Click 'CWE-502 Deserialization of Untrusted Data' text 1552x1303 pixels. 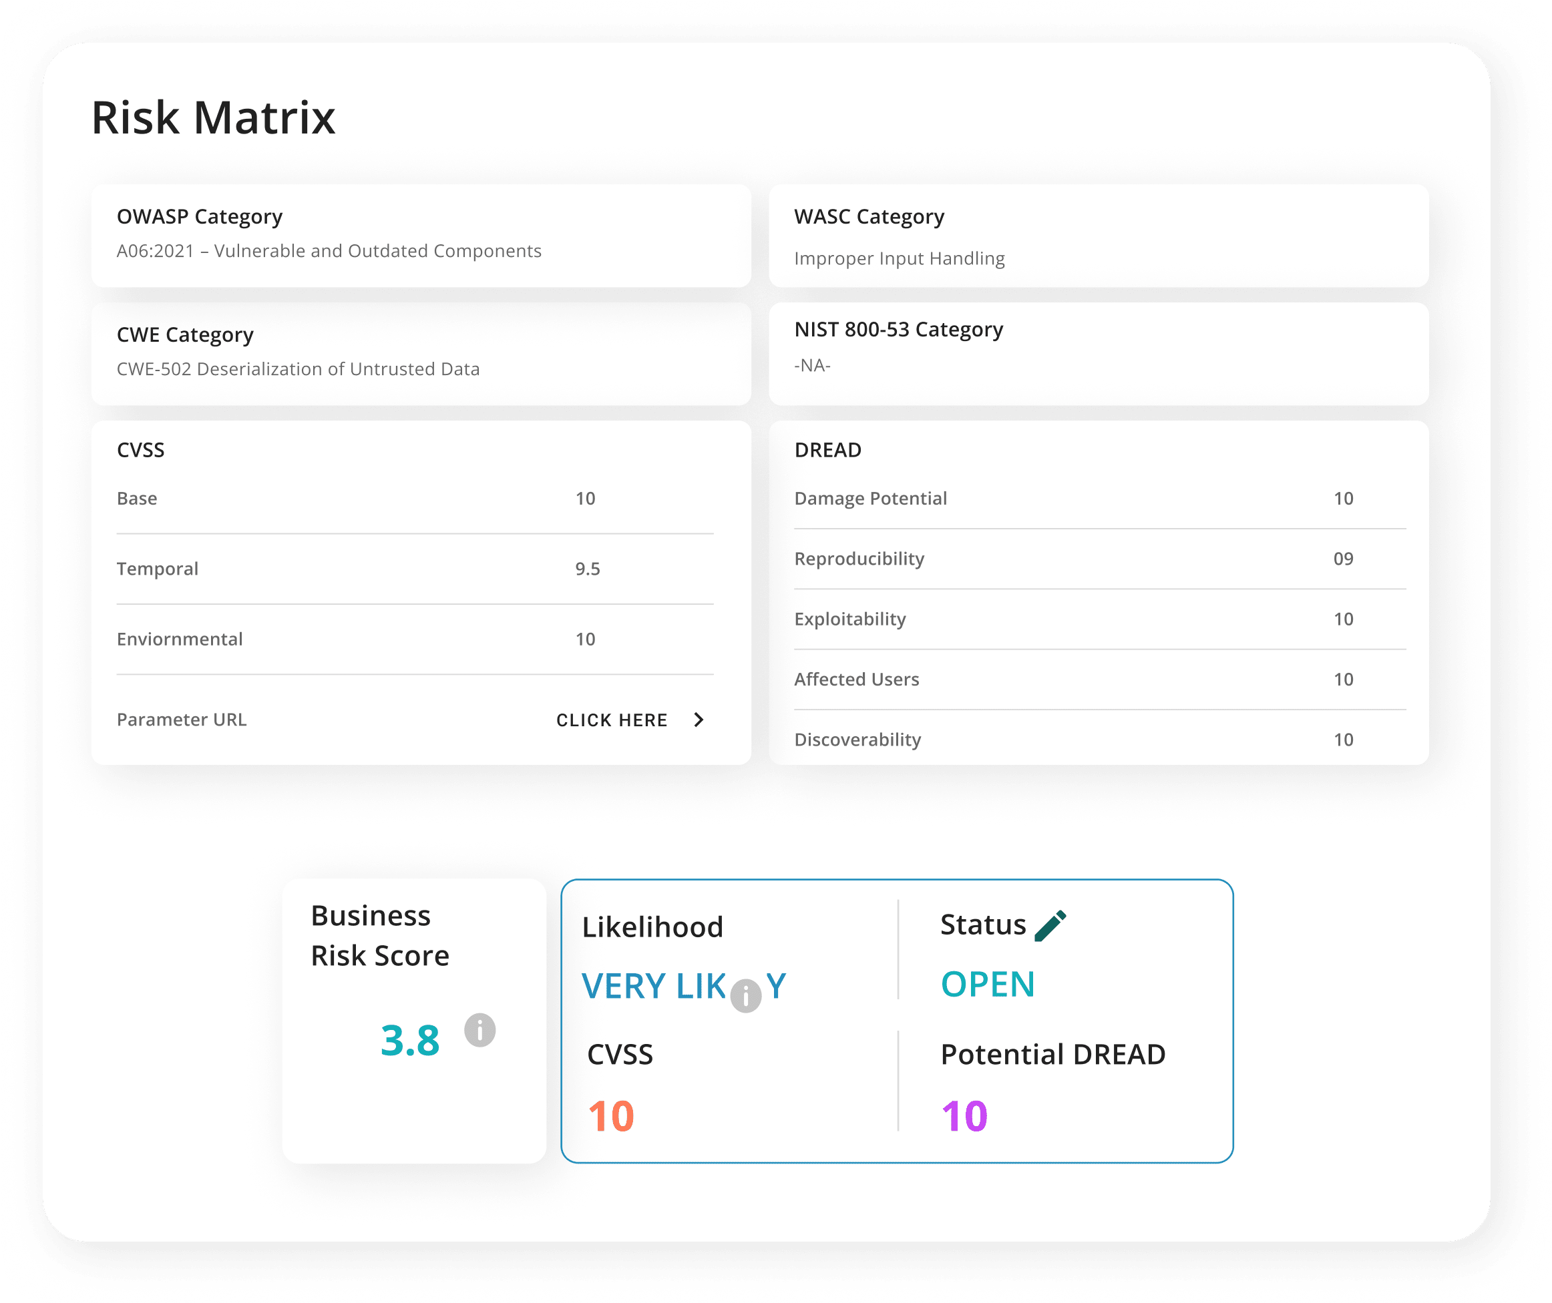[x=298, y=369]
